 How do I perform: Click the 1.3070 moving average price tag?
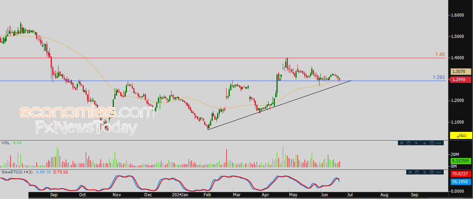pyautogui.click(x=461, y=72)
